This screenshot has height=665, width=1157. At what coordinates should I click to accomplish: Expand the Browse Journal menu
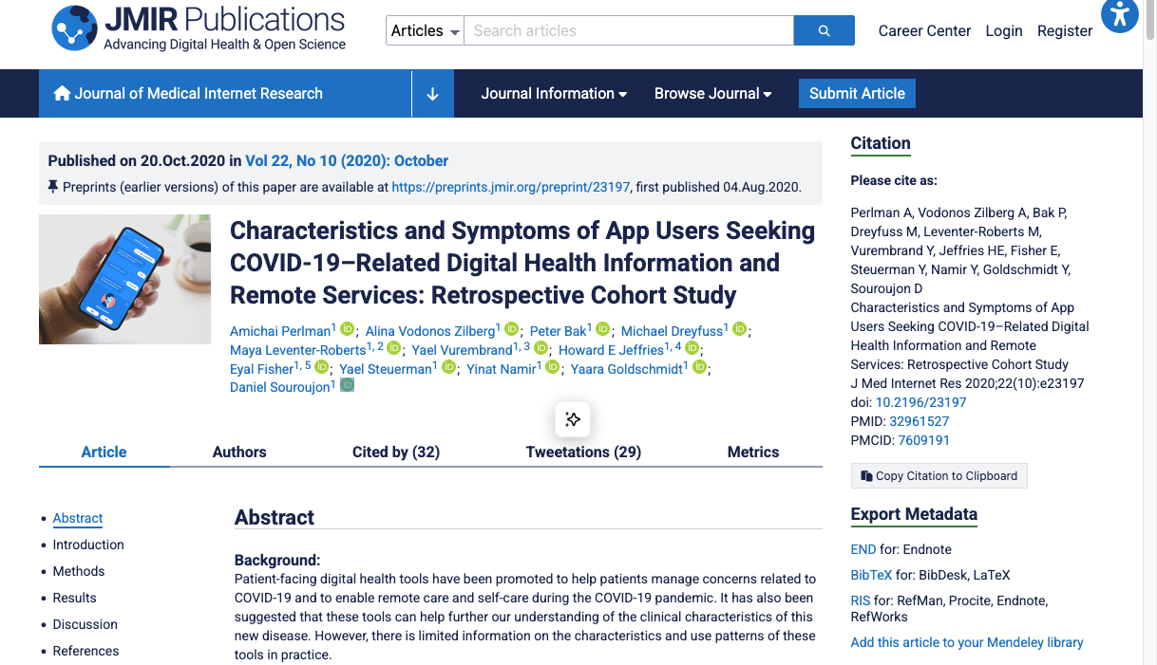pyautogui.click(x=712, y=93)
